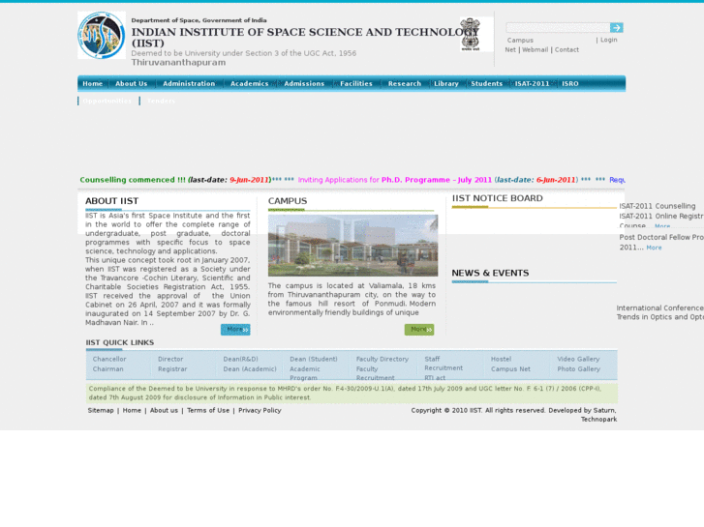The image size is (704, 527).
Task: Open the Hostel quick link
Action: pyautogui.click(x=501, y=360)
